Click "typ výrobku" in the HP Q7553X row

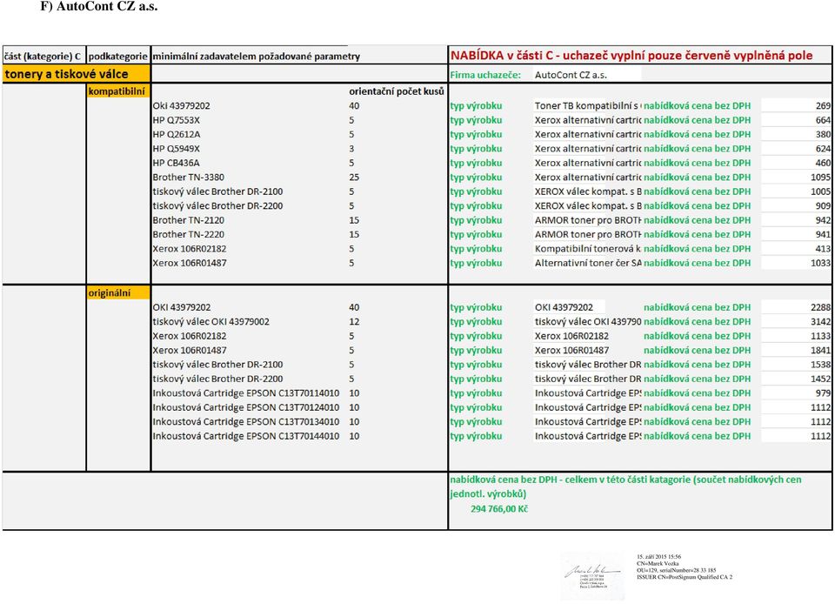[476, 120]
